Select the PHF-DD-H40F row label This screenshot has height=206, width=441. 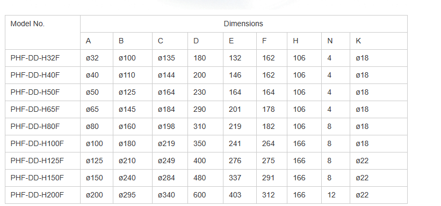point(43,75)
